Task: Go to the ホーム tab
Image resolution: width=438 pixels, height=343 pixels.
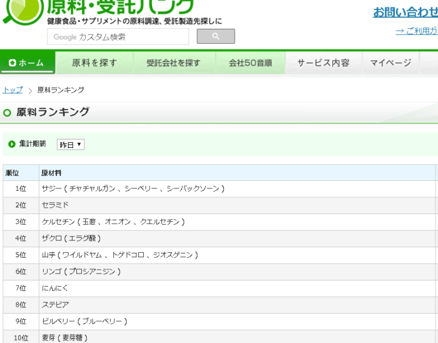Action: (x=28, y=63)
